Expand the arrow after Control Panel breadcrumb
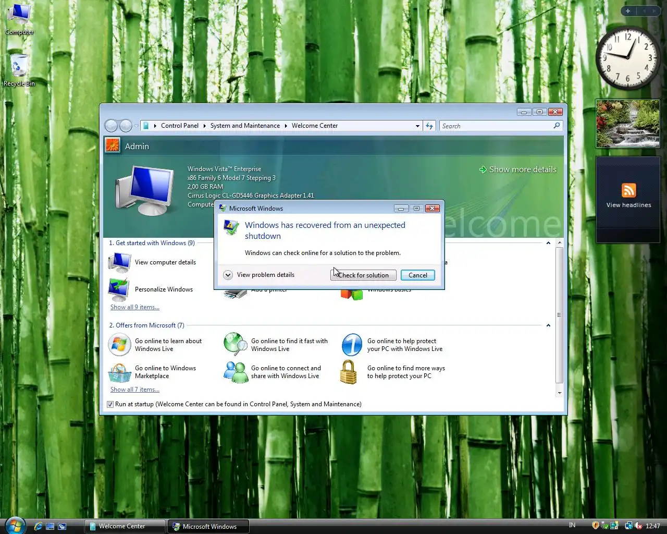The width and height of the screenshot is (667, 534). coord(205,126)
